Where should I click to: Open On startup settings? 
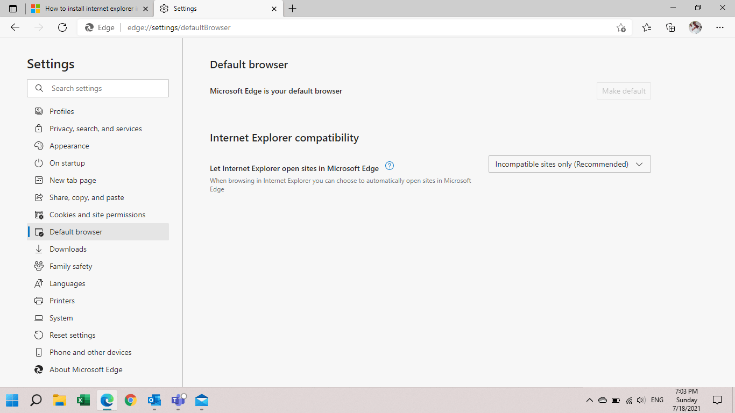pyautogui.click(x=98, y=163)
